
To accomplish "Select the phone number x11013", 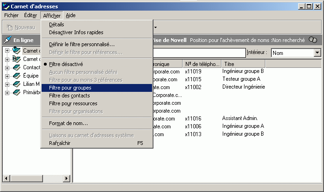I will pos(193,134).
